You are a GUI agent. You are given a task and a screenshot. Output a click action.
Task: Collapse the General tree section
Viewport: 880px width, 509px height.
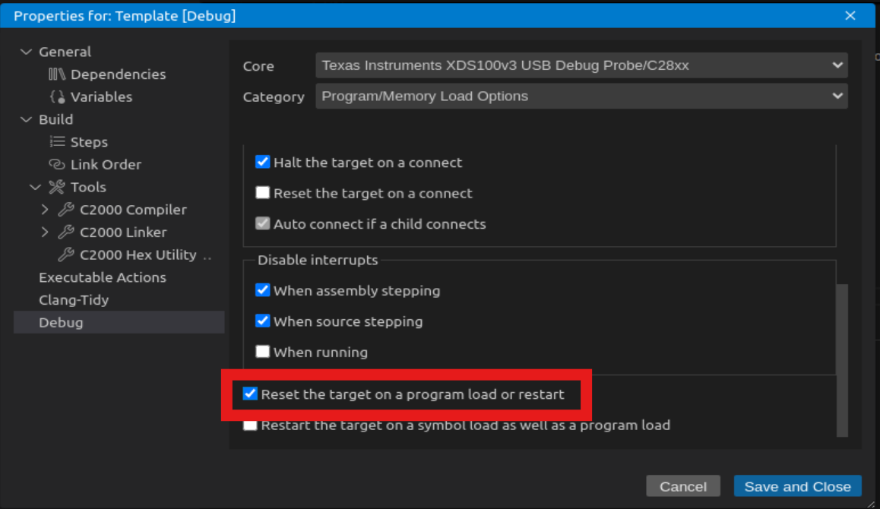(x=26, y=52)
